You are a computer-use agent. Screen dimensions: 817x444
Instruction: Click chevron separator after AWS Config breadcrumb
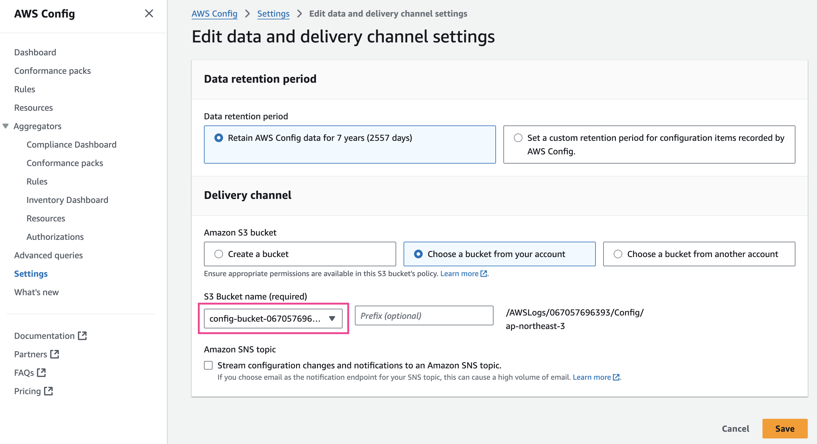tap(247, 14)
